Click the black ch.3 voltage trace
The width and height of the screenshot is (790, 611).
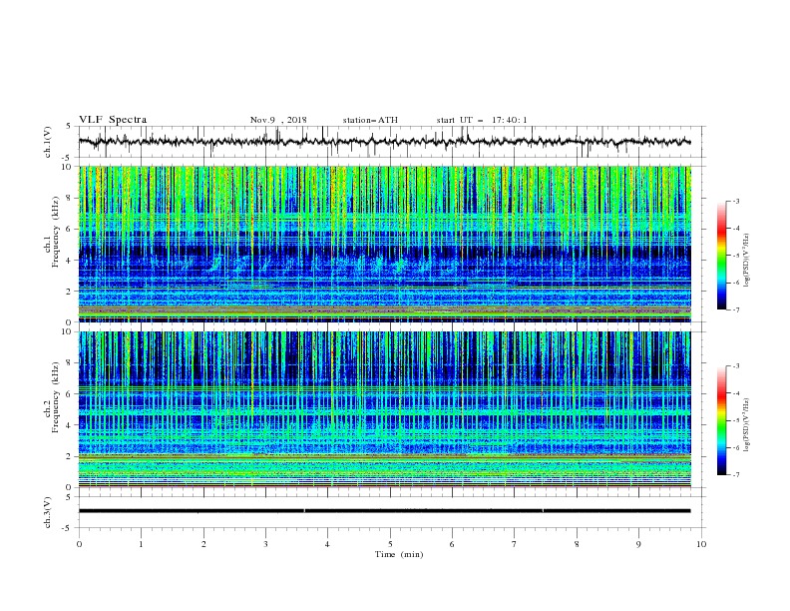[x=384, y=511]
